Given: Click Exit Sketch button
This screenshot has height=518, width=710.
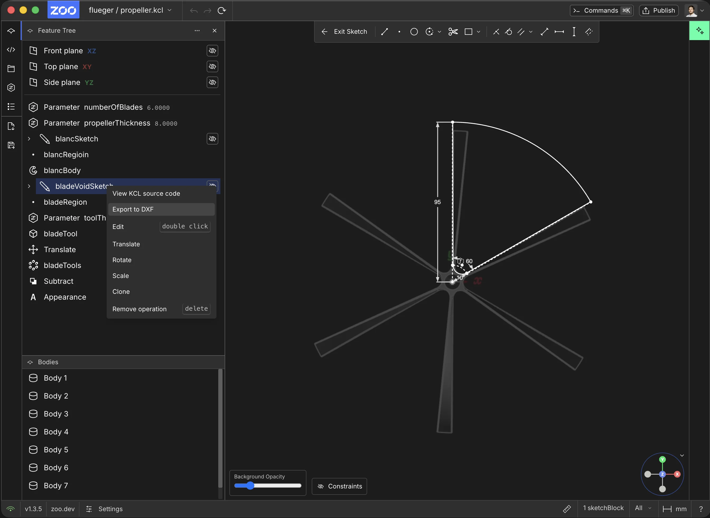Looking at the screenshot, I should 344,32.
